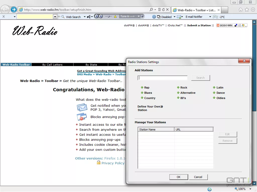Expand the toolbar search box dropdown arrow

coord(55,17)
